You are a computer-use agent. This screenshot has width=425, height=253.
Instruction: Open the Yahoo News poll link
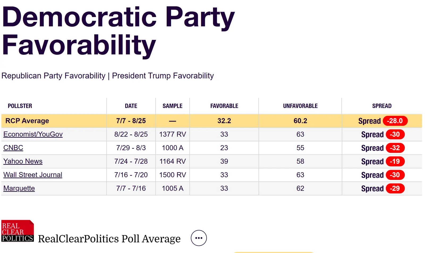(x=23, y=161)
